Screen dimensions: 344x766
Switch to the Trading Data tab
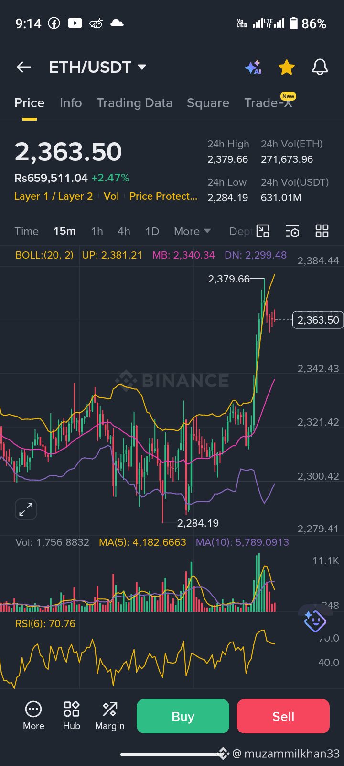coord(134,103)
